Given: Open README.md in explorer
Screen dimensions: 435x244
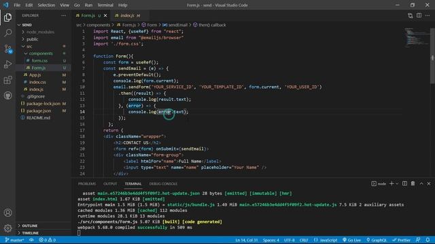Looking at the screenshot, I should coord(43,117).
